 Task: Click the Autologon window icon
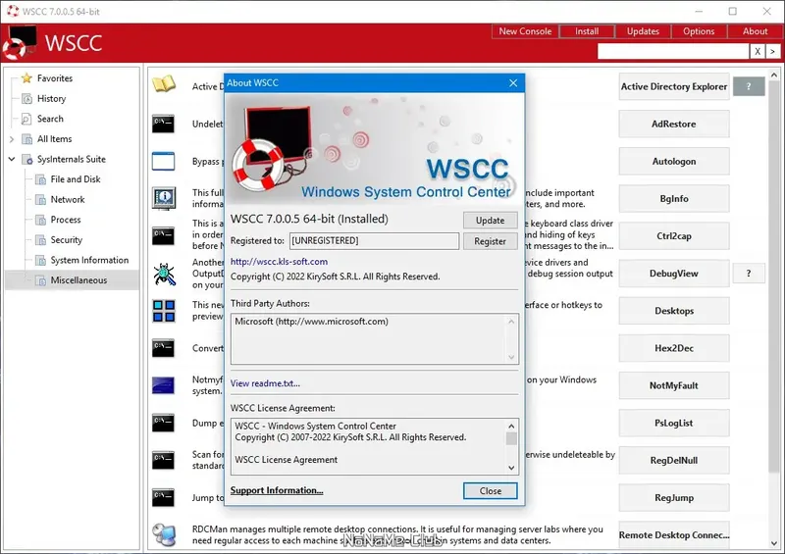(x=163, y=161)
